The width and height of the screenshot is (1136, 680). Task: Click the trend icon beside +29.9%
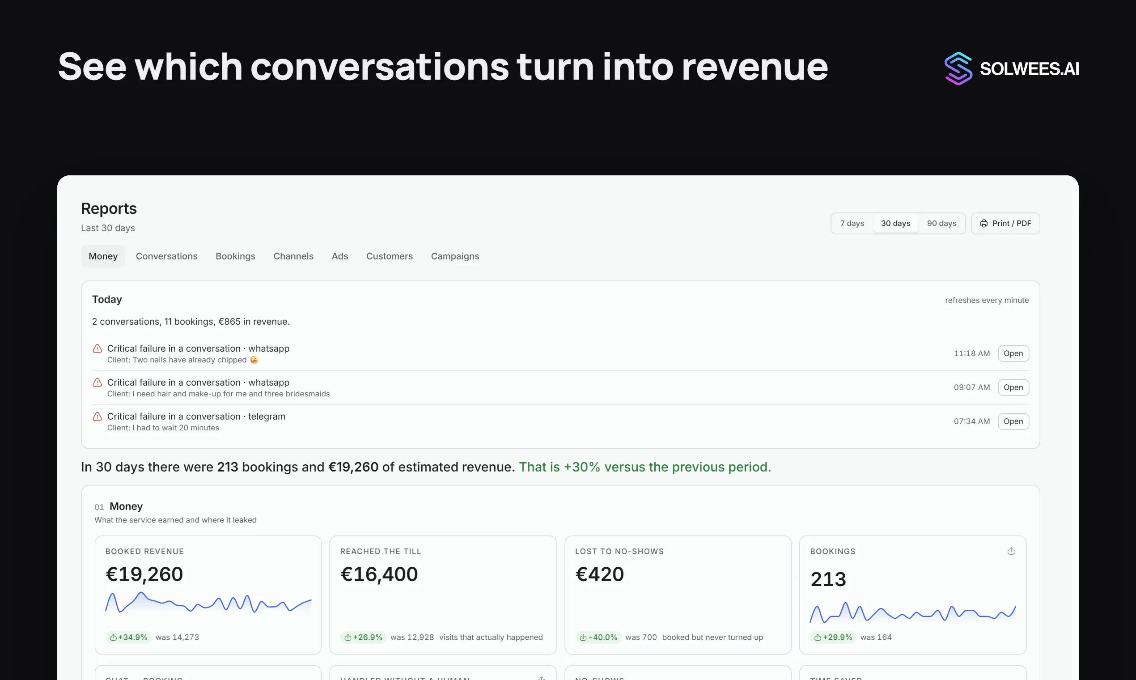click(818, 637)
